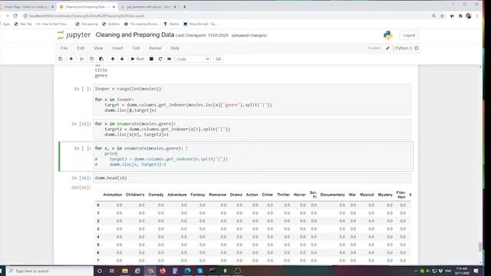This screenshot has height=276, width=491.
Task: Open Task View on the taskbar
Action: (112, 271)
